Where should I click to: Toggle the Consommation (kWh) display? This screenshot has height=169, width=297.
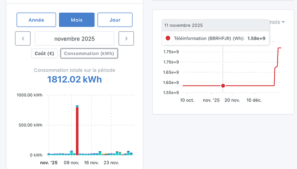point(89,53)
